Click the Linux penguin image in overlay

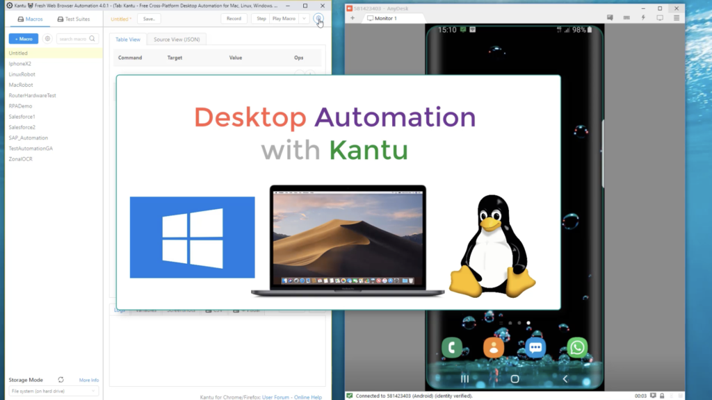492,247
